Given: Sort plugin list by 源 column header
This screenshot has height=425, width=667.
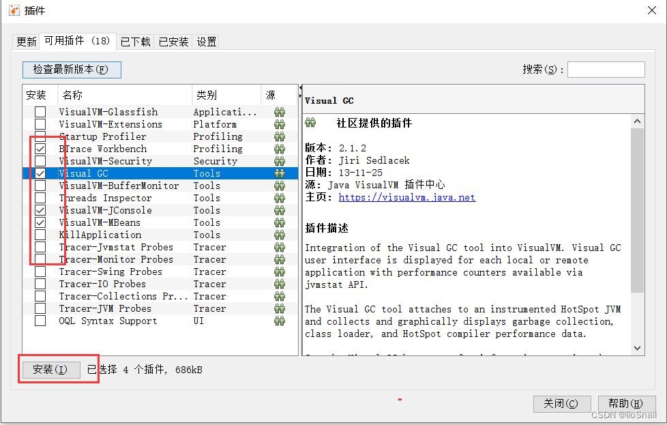Looking at the screenshot, I should (279, 95).
